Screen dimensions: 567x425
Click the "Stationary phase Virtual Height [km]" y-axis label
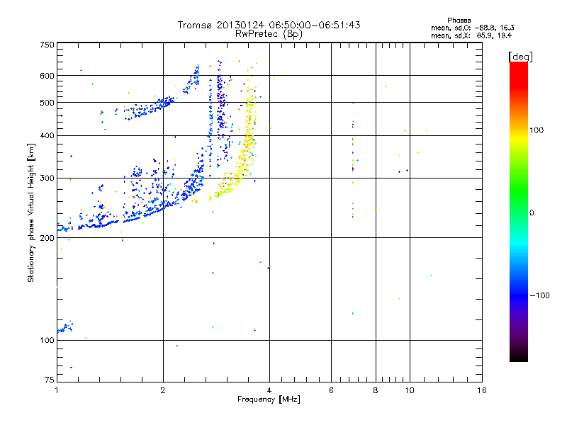tap(31, 213)
